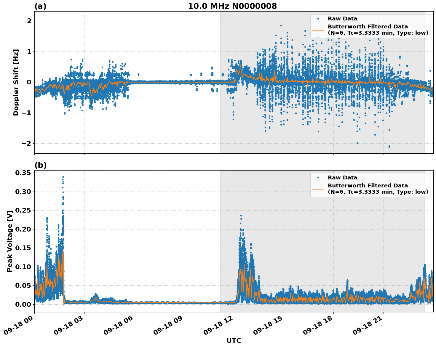Click the UTC axis label

point(234,341)
